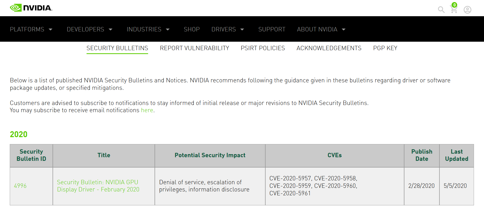The width and height of the screenshot is (484, 211).
Task: Open bulletin ID 4996 link
Action: click(20, 186)
